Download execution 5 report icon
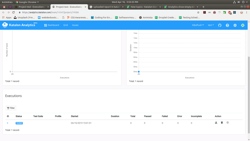 [216, 122]
